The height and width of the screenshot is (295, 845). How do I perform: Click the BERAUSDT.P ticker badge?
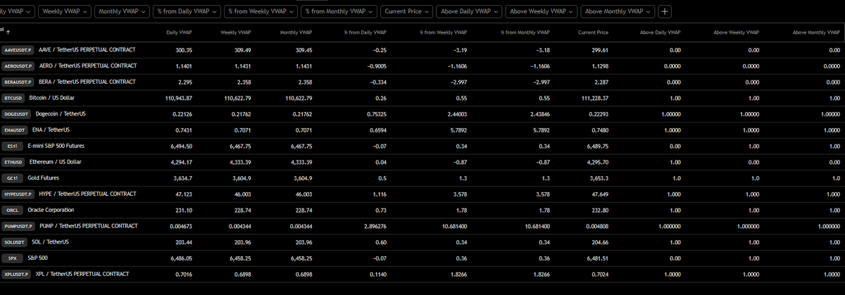[x=18, y=82]
